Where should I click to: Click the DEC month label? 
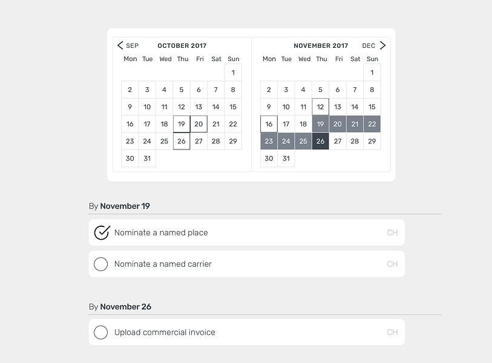pyautogui.click(x=369, y=46)
